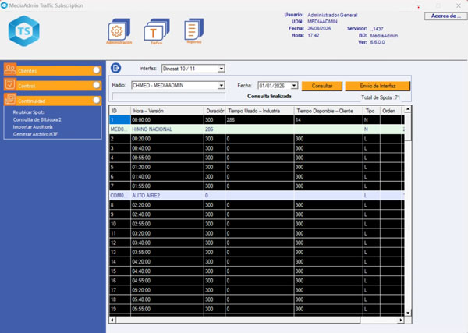Click the Continuidad section icon
The image size is (468, 333).
(x=10, y=100)
